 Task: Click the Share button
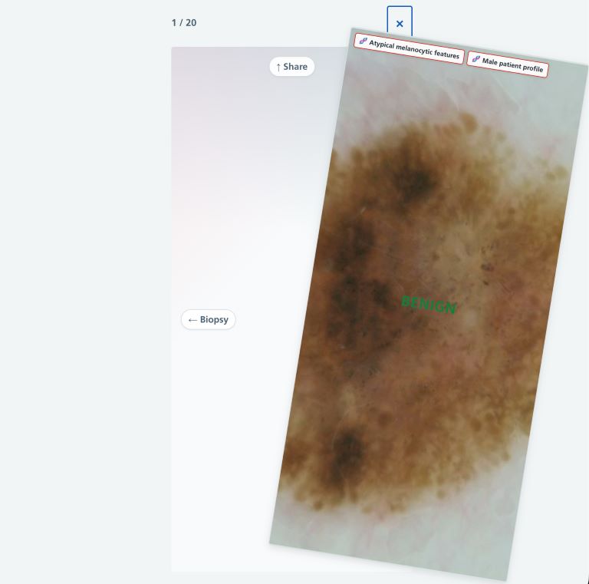(x=292, y=67)
